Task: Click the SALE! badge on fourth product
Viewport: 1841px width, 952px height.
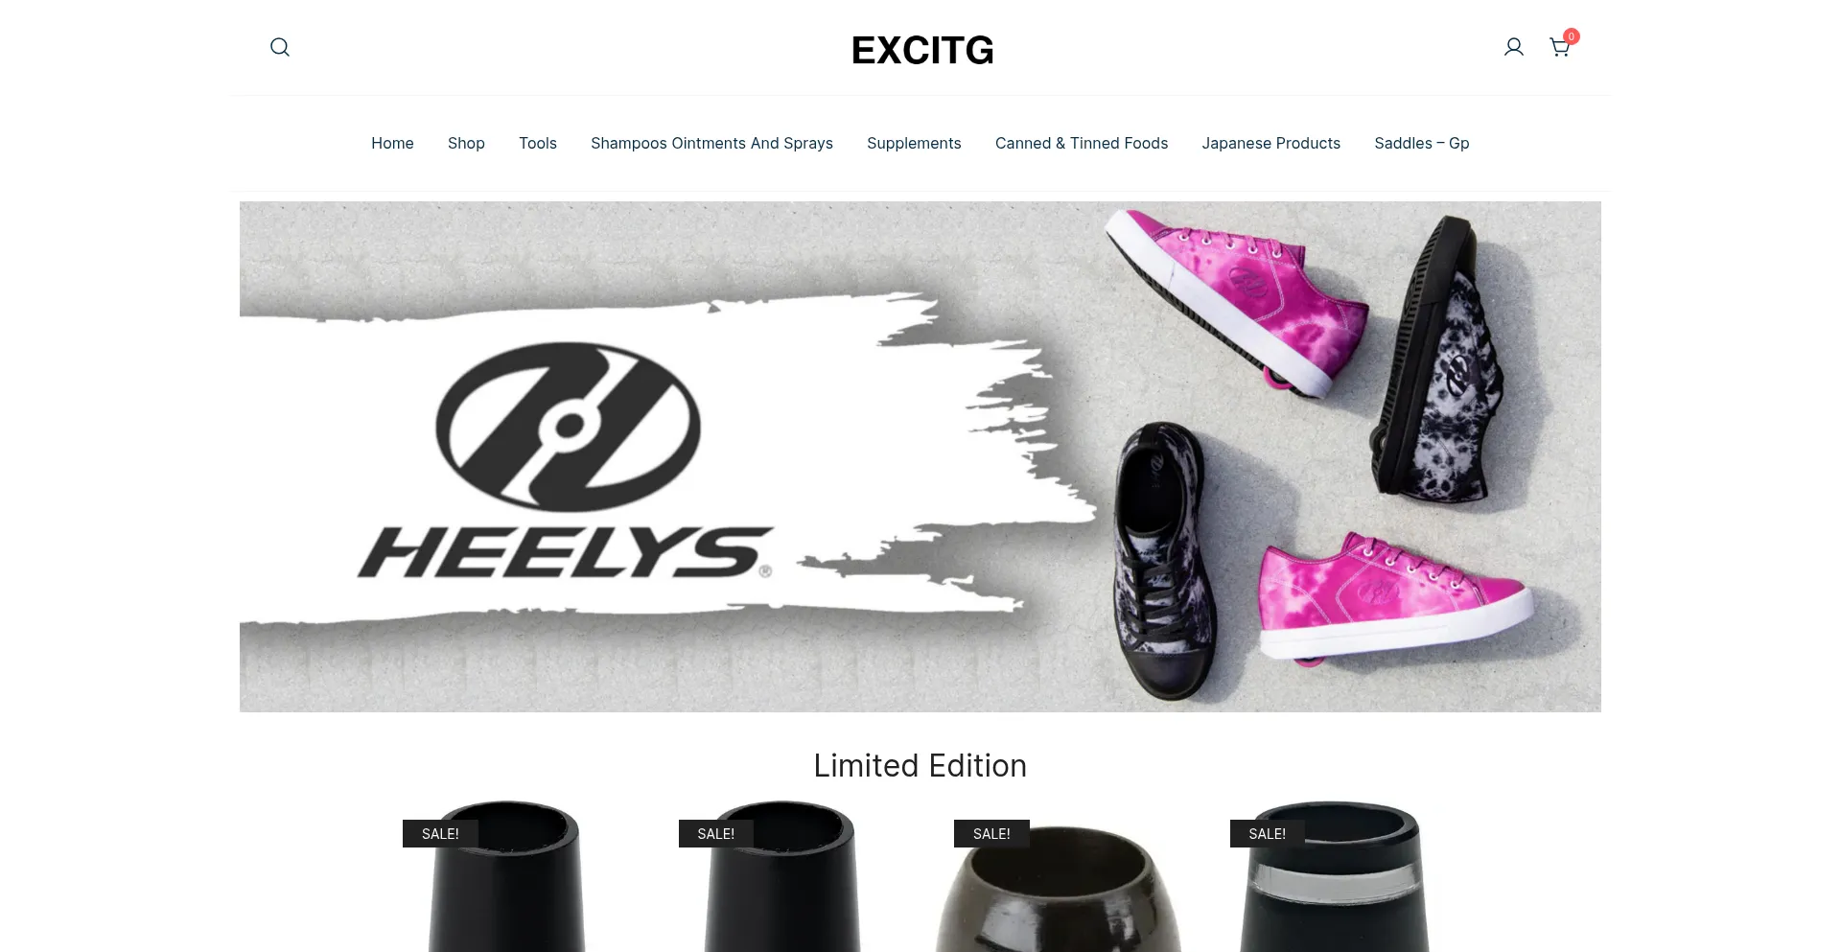Action: 1268,833
